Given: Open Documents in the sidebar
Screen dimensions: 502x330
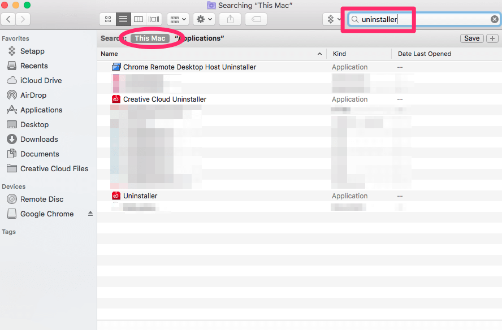Looking at the screenshot, I should coord(40,154).
